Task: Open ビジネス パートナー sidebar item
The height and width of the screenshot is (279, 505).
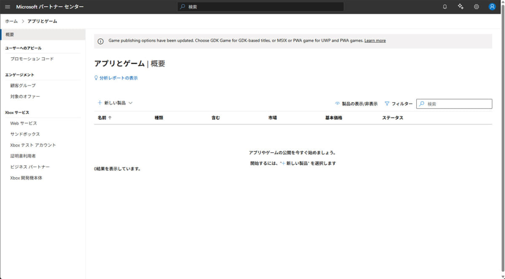Action: (x=30, y=167)
